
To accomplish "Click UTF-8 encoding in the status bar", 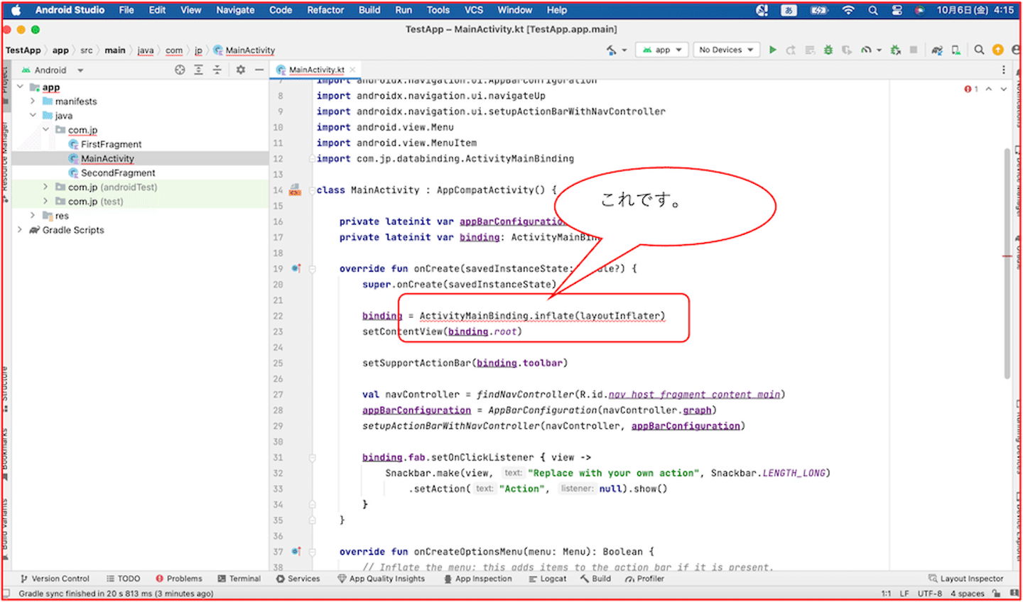I will 929,593.
